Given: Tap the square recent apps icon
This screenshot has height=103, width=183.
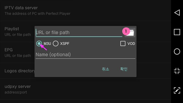Looking at the screenshot, I should (177, 32).
